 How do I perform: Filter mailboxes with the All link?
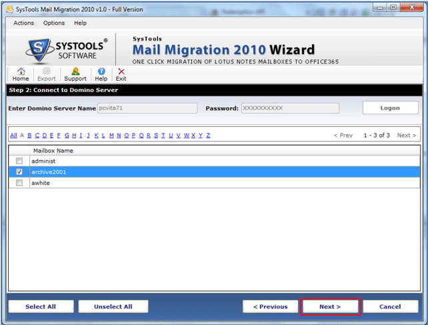click(13, 135)
